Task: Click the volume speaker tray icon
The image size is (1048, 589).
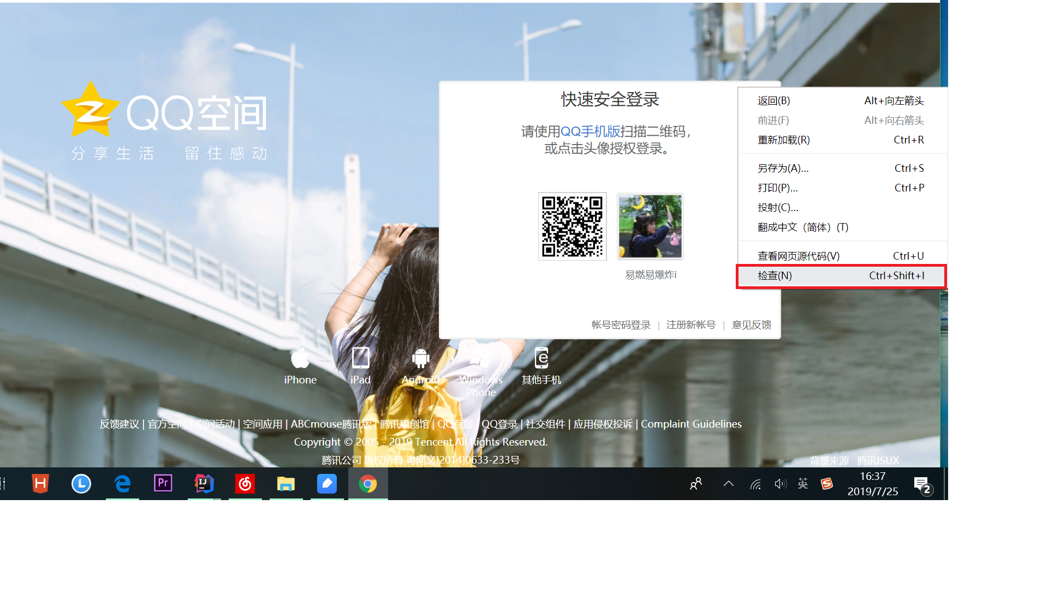Action: click(780, 484)
